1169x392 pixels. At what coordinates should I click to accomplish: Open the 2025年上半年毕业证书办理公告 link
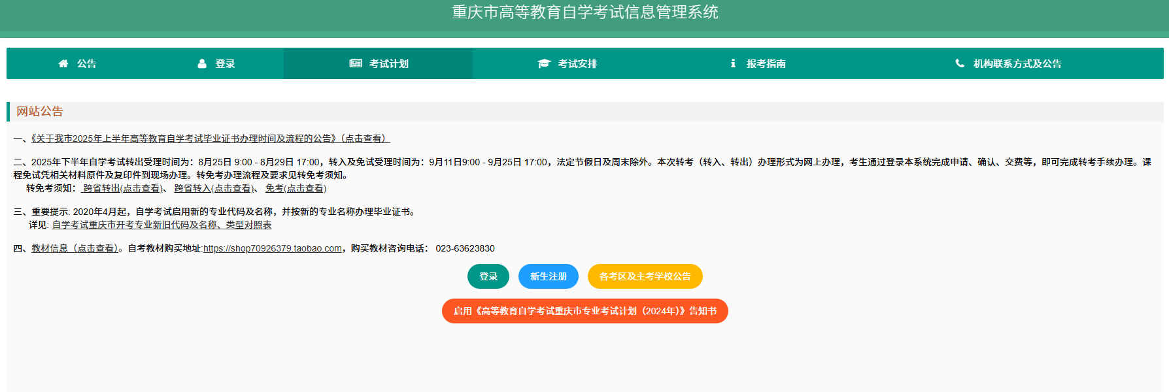tap(210, 139)
